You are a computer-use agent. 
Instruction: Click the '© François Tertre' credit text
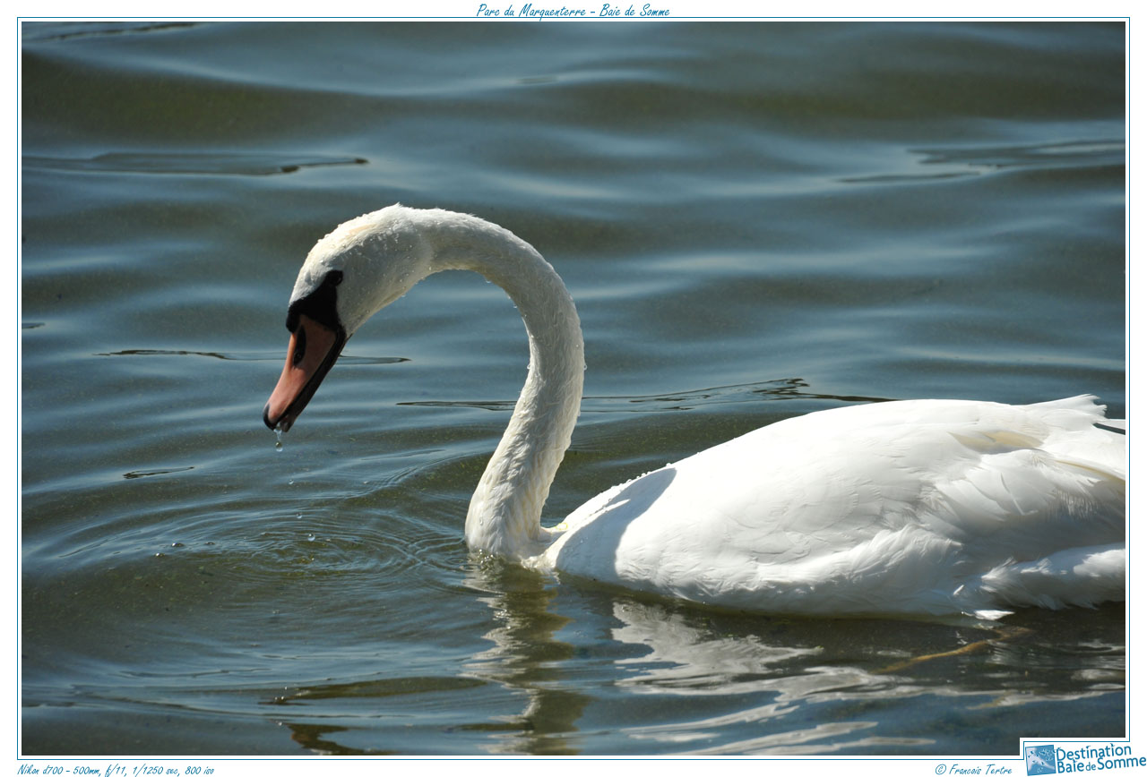tap(973, 769)
